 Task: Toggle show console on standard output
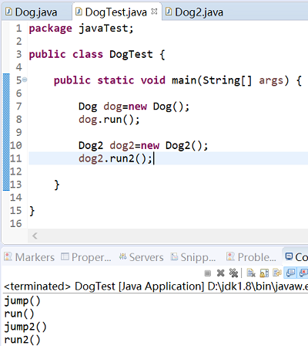click(x=290, y=273)
